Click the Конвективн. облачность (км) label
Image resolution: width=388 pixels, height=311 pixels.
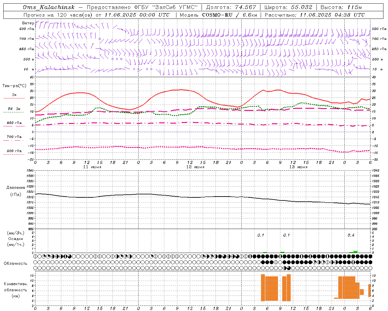pos(15,290)
